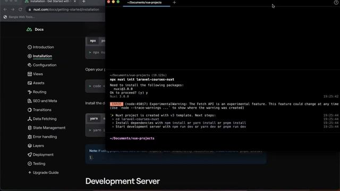
Task: Click the Views layout icon
Action: 30,74
